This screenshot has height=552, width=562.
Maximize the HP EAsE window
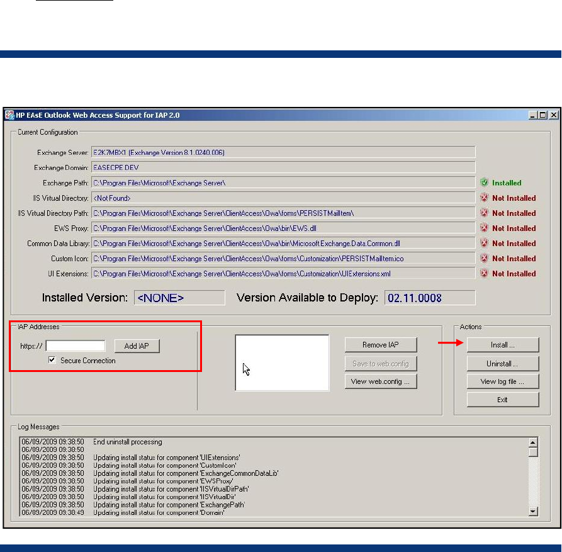tap(542, 115)
